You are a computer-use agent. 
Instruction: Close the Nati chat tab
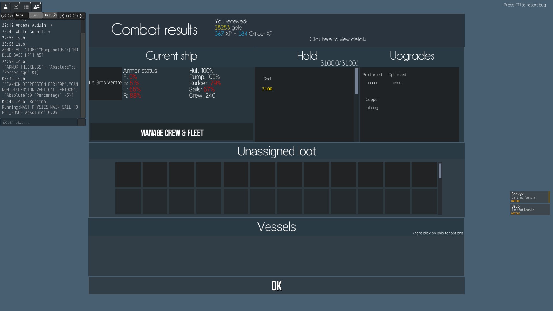point(55,15)
